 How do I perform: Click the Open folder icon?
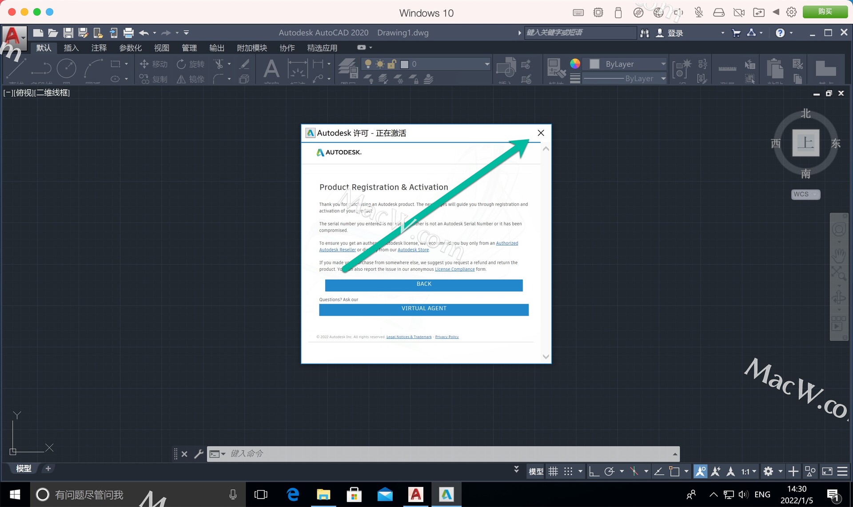pyautogui.click(x=53, y=32)
